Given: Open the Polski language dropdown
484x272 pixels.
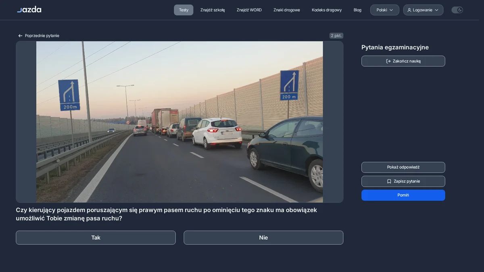Looking at the screenshot, I should [385, 10].
